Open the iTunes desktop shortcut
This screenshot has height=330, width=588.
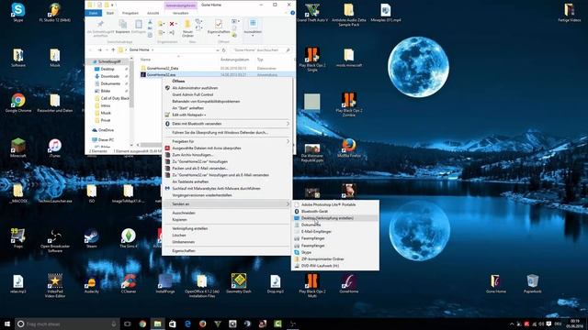coord(55,148)
